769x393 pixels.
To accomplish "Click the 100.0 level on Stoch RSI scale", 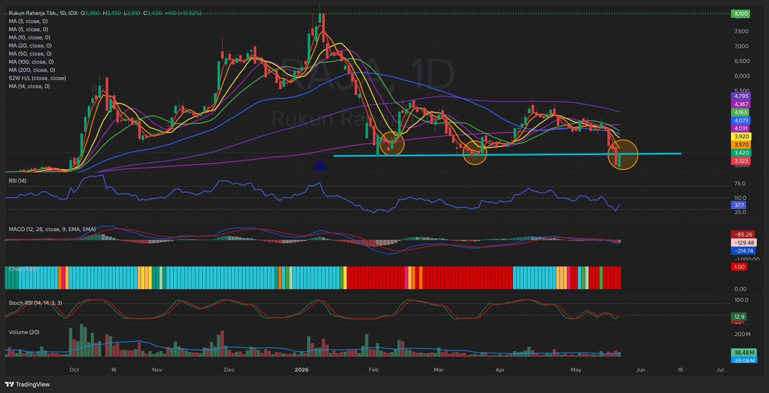I will tap(741, 300).
